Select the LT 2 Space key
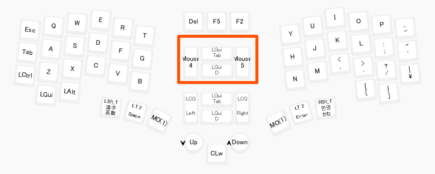This screenshot has width=435, height=174. [x=136, y=111]
